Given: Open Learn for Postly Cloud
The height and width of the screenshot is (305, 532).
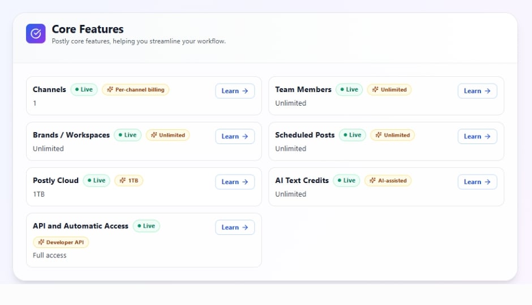Looking at the screenshot, I should click(235, 182).
